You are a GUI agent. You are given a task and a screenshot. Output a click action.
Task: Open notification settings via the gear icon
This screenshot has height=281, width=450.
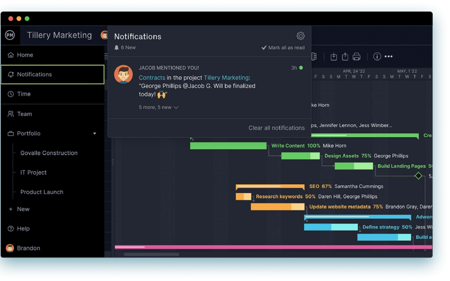coord(300,36)
